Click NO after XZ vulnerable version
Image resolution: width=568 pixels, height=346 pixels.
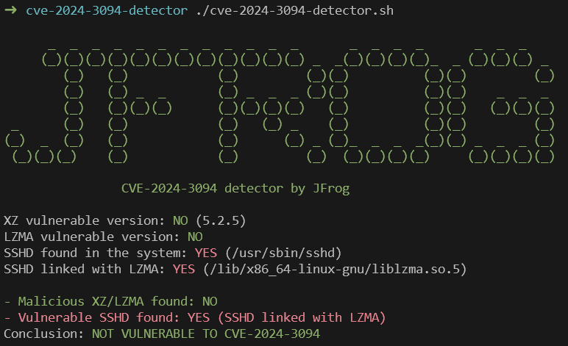[x=180, y=220]
